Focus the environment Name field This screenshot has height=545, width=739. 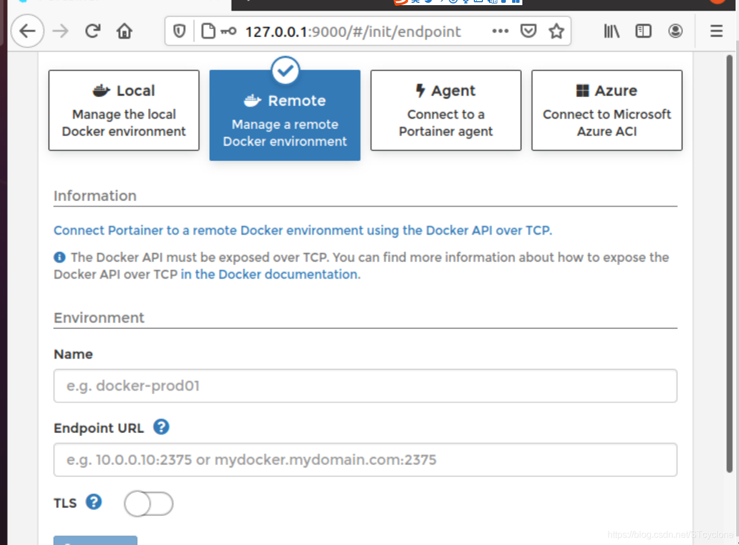[365, 386]
